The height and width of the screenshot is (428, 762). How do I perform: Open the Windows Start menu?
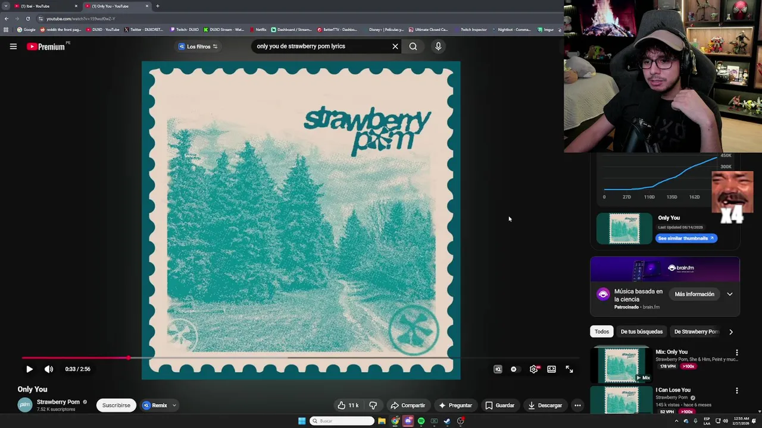tap(302, 421)
